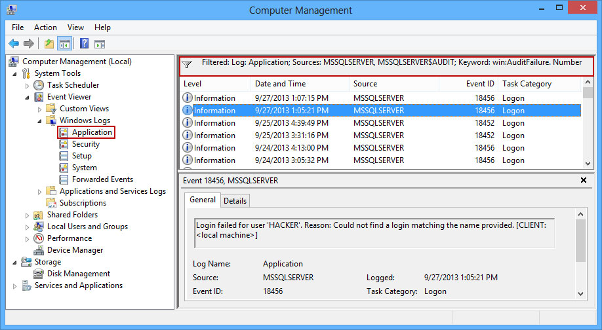Collapse the System Tools node
Image resolution: width=602 pixels, height=330 pixels.
[x=14, y=73]
